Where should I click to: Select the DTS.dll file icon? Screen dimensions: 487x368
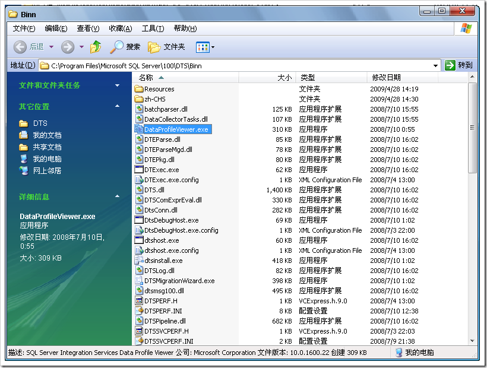pos(139,189)
